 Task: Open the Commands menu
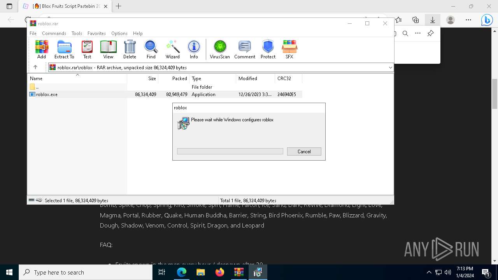[54, 33]
